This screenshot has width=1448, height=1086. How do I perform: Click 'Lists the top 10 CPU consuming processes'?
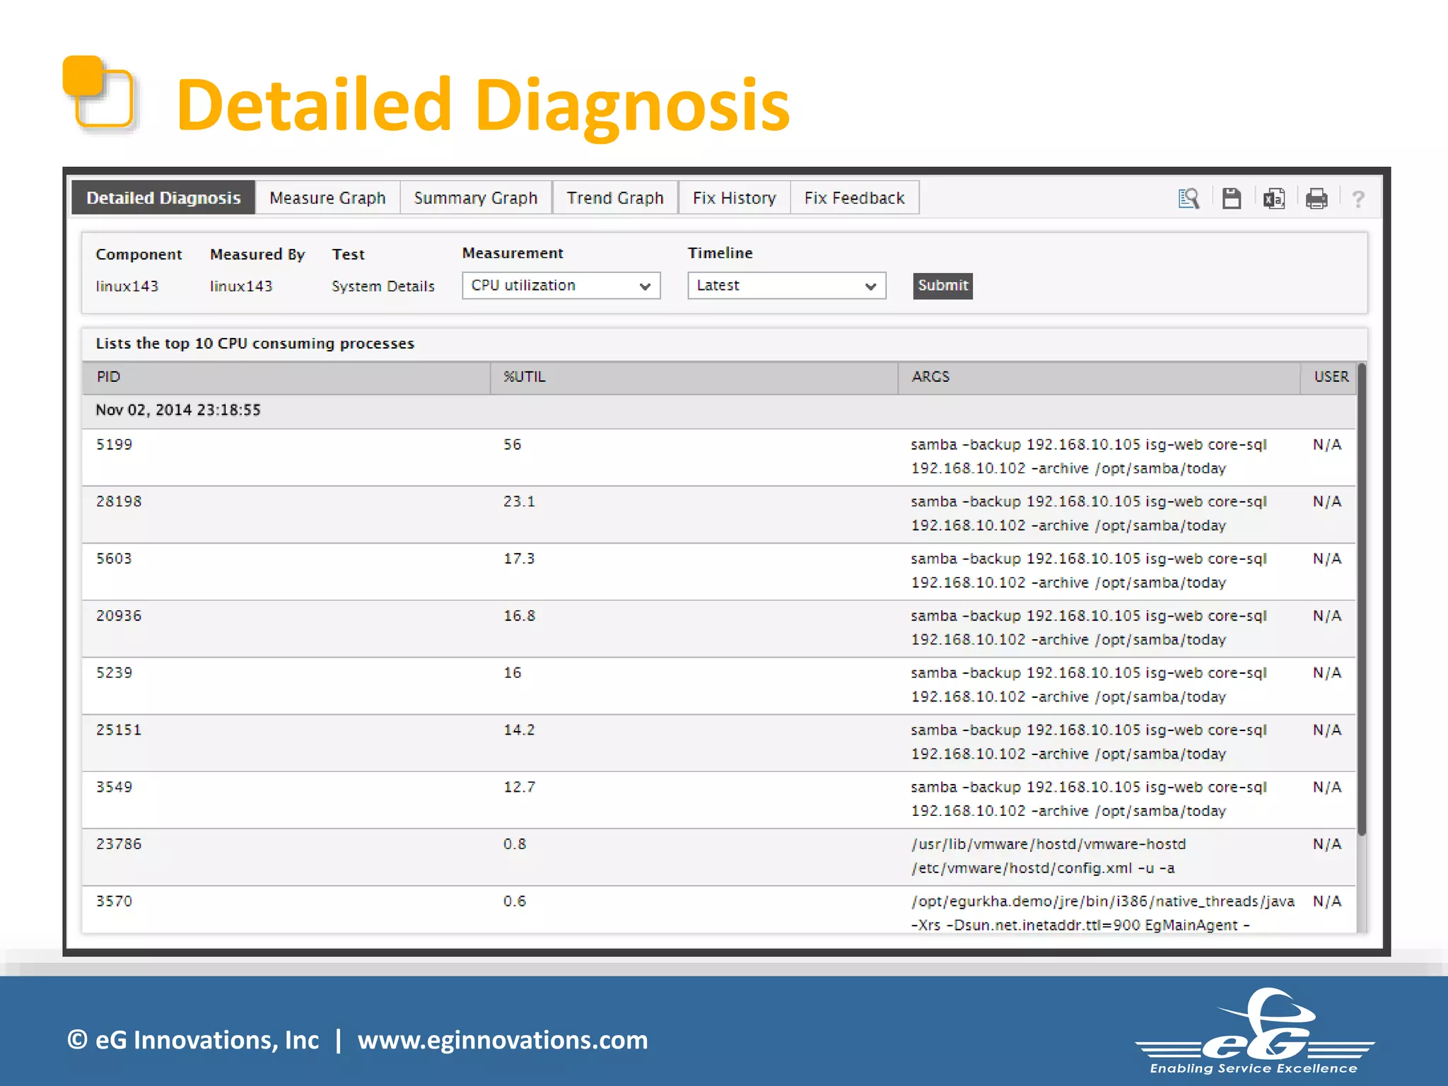pyautogui.click(x=255, y=344)
